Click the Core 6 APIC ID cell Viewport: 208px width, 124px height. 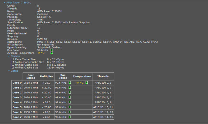[x=103, y=112]
